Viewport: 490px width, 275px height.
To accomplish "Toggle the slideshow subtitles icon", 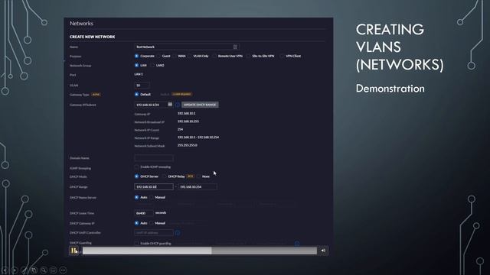I will (x=54, y=270).
